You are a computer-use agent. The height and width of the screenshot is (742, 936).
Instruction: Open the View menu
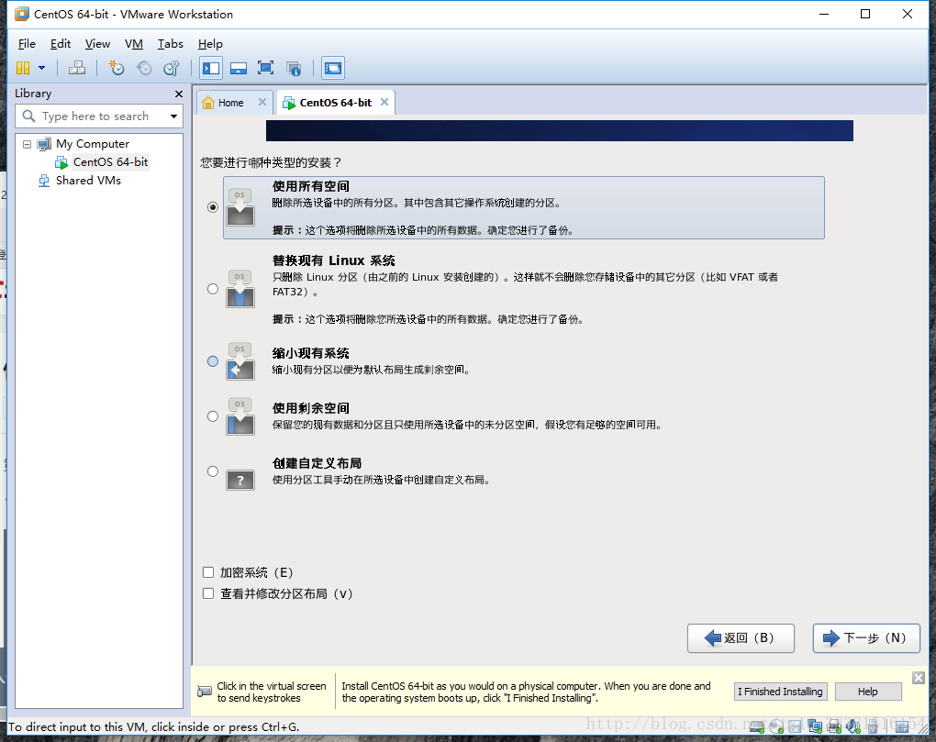tap(97, 43)
